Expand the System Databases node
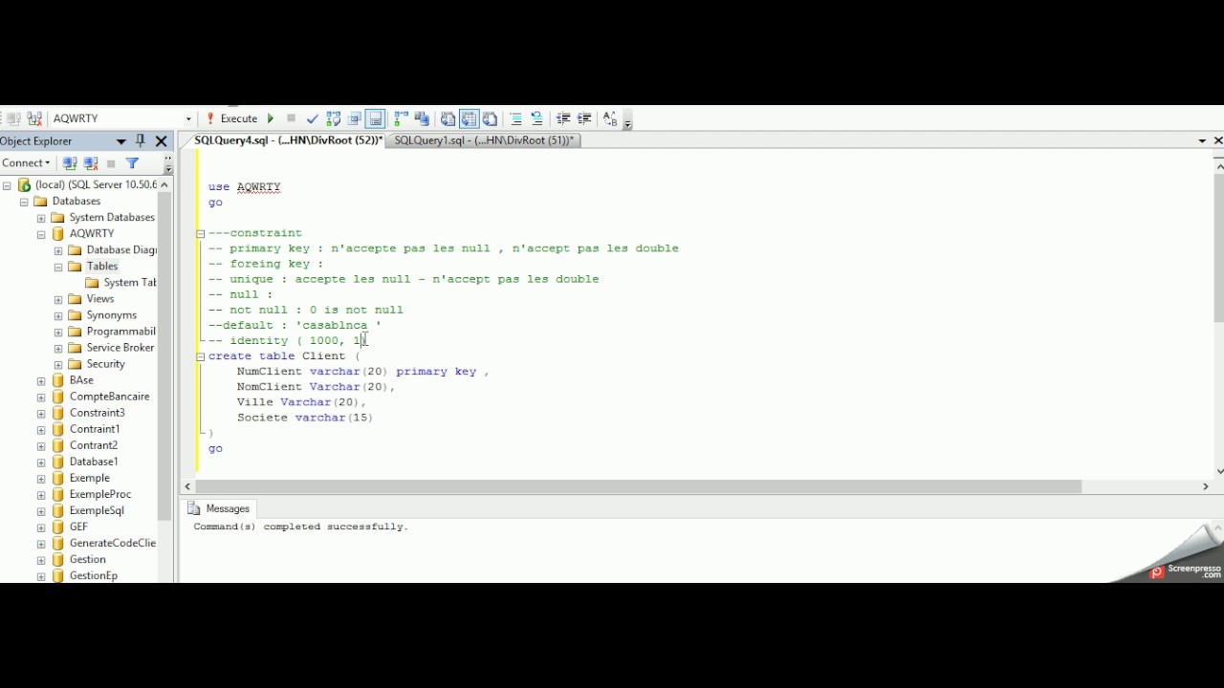Screen dimensions: 1224x688 coord(41,218)
